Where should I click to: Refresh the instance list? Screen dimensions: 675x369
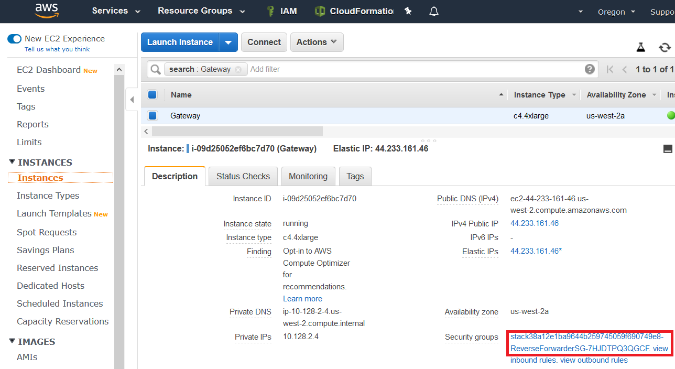pos(665,47)
